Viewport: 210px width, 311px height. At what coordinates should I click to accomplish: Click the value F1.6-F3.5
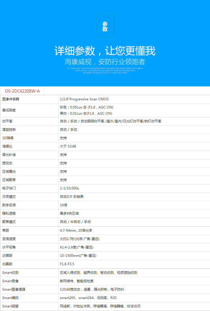[x=67, y=264]
